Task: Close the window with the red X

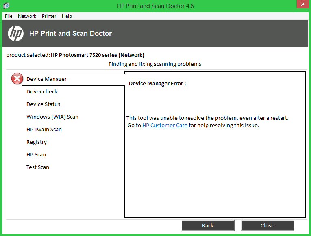Action: [303, 4]
